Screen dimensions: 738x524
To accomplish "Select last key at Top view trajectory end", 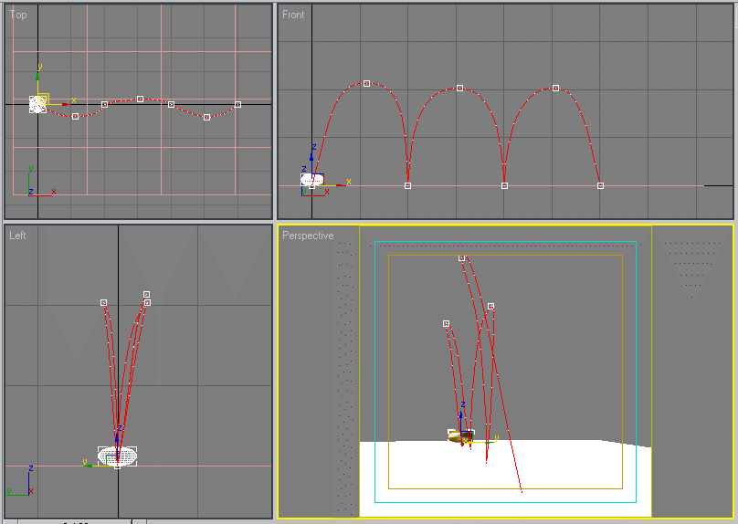I will click(237, 104).
